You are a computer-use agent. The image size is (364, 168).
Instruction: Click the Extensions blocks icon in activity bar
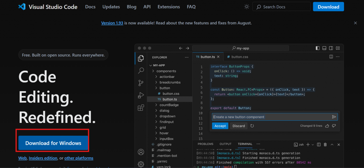[141, 108]
